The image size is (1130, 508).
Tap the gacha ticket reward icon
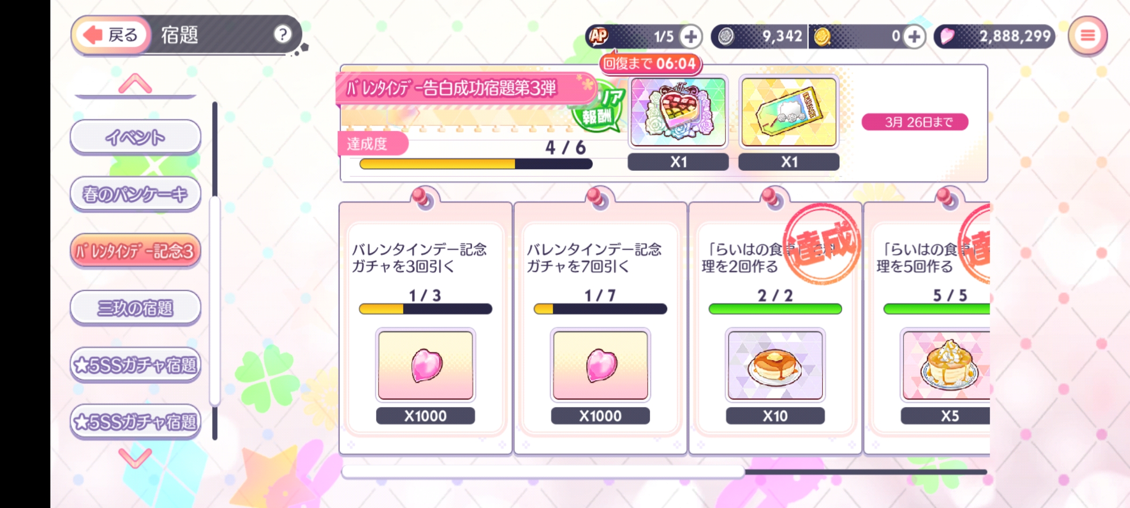[789, 112]
